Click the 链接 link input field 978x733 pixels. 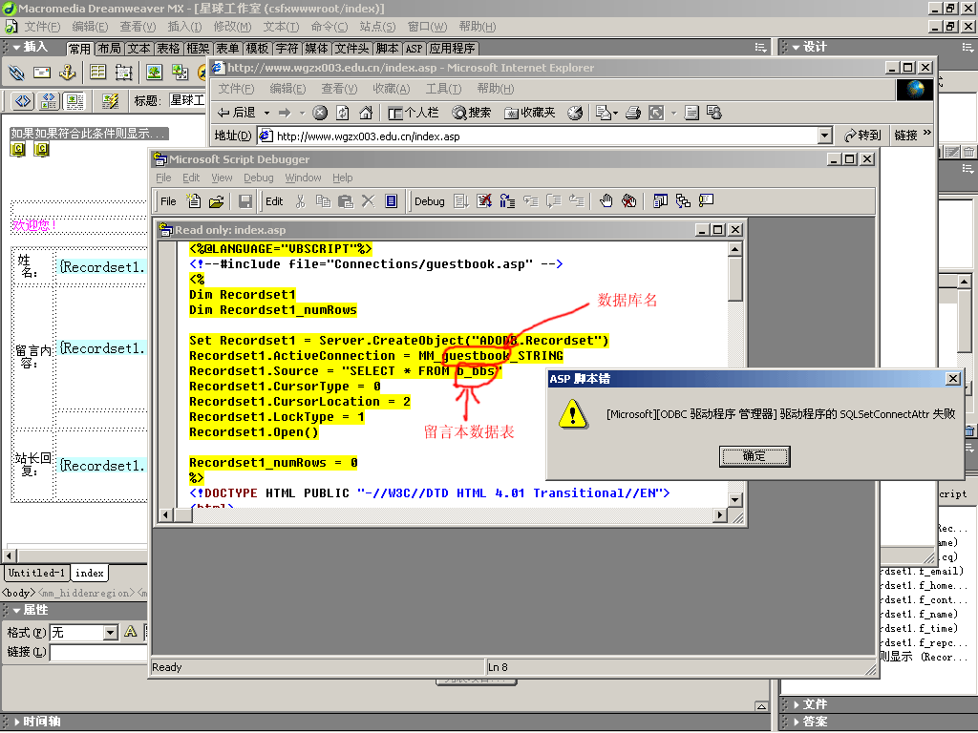tap(96, 652)
